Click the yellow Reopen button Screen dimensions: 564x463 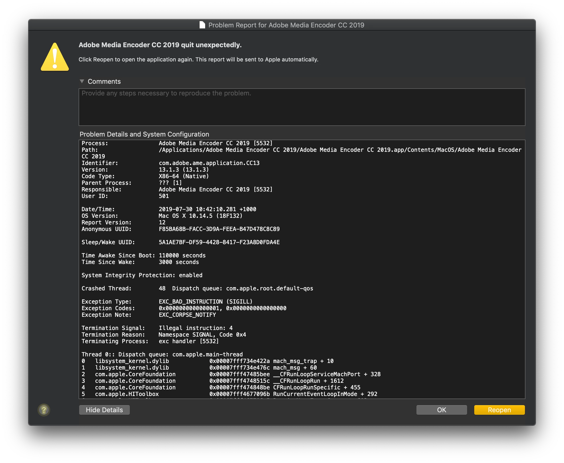[499, 410]
